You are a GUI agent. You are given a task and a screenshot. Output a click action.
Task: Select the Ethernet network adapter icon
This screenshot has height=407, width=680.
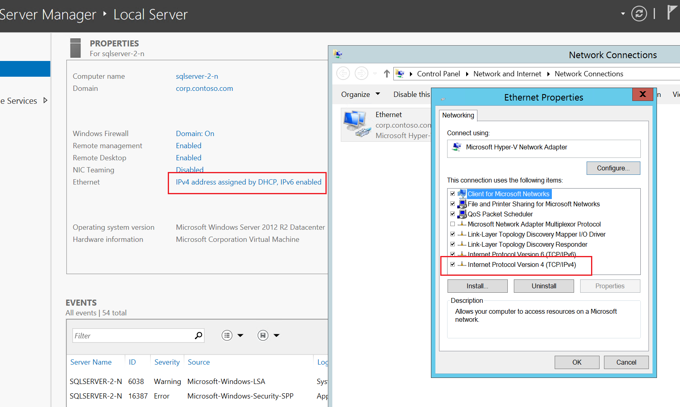pyautogui.click(x=357, y=124)
